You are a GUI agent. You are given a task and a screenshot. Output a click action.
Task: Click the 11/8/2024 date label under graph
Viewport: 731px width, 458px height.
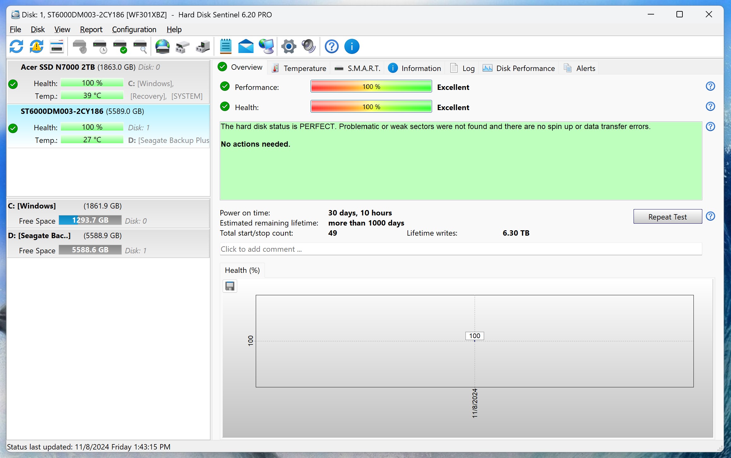tap(475, 403)
